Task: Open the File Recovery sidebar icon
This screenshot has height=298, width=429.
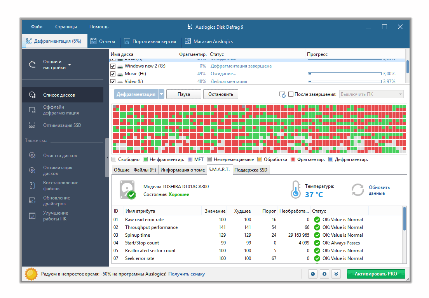Action: (33, 185)
